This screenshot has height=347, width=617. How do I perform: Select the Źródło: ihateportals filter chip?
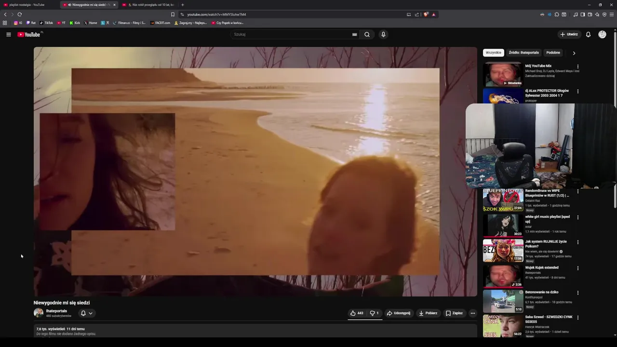coord(523,53)
